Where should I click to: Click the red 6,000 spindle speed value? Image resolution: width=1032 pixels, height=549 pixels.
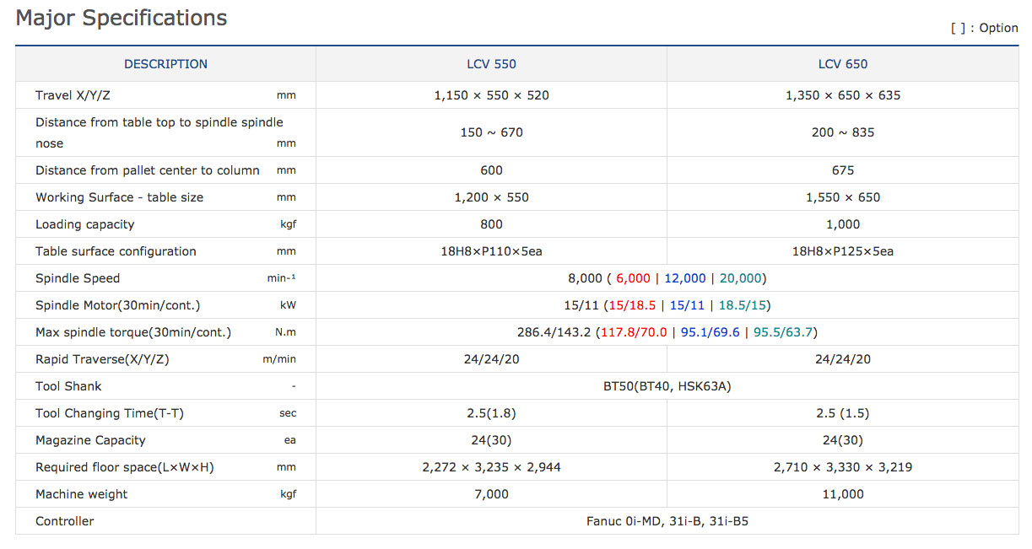[x=633, y=278]
